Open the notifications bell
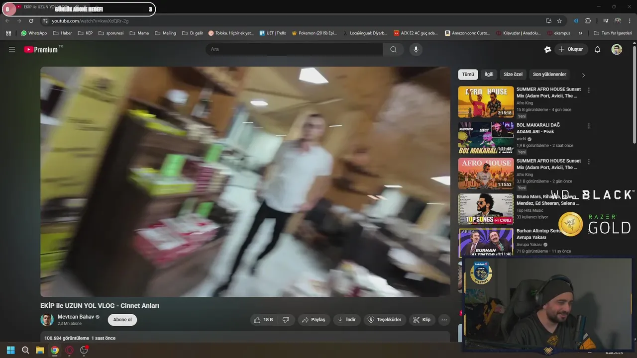 [x=598, y=49]
